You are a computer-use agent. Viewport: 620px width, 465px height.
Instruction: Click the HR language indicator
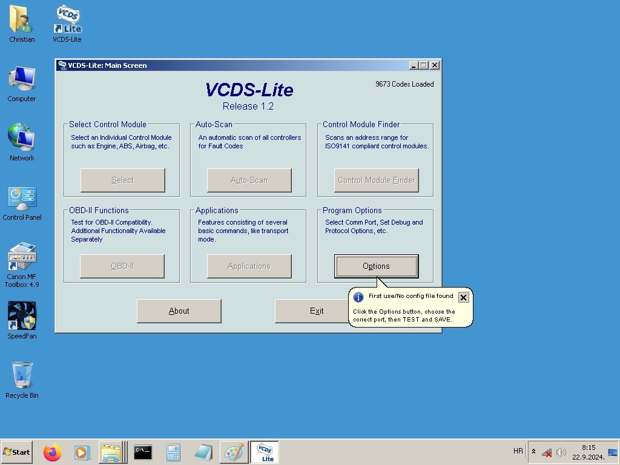518,451
